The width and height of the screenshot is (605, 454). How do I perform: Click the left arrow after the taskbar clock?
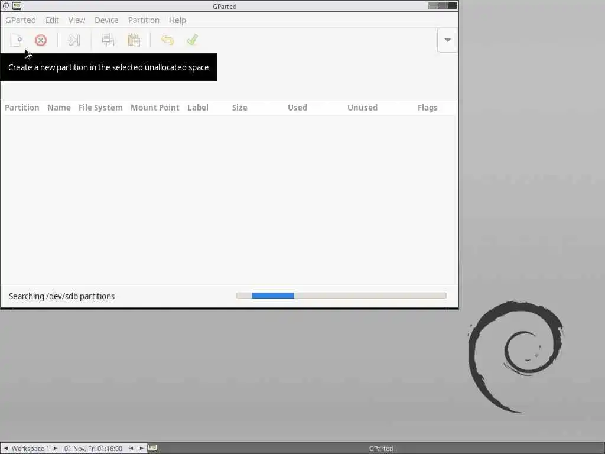point(131,448)
